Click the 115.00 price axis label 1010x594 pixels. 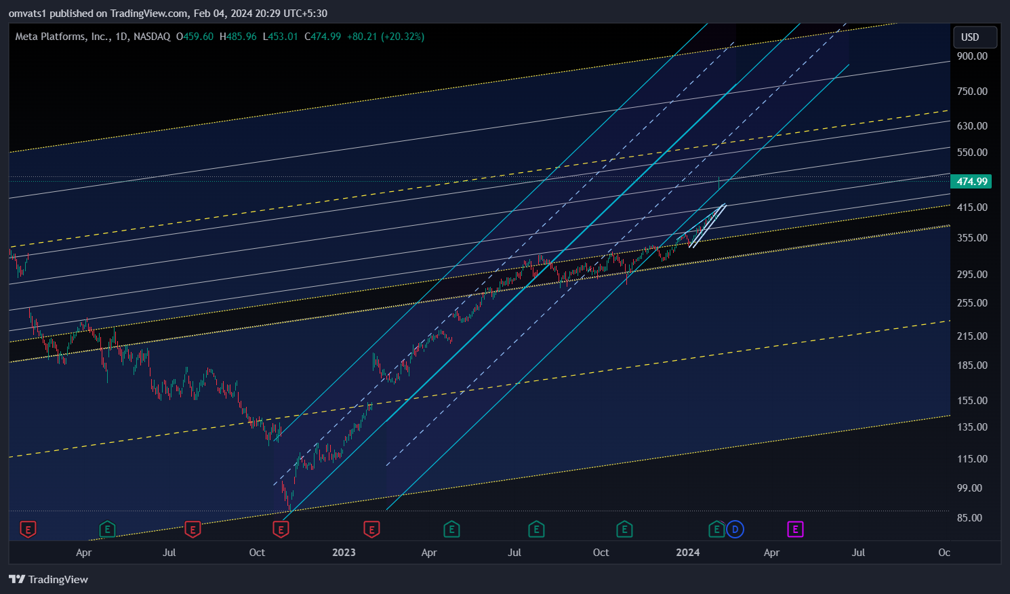point(972,458)
